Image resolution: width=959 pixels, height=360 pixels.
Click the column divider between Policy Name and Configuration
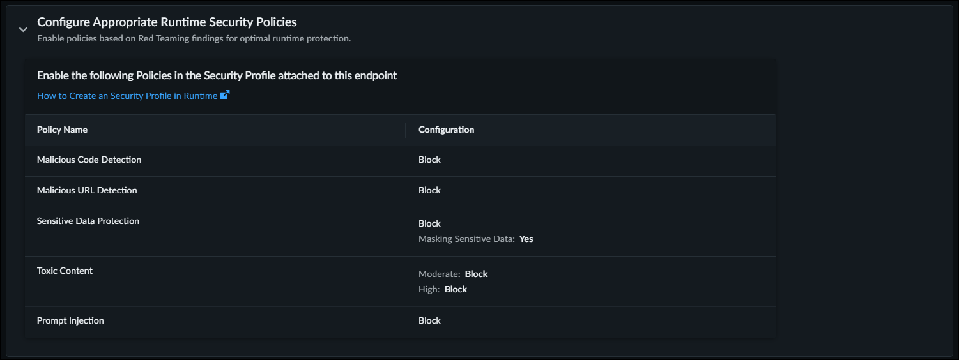406,130
